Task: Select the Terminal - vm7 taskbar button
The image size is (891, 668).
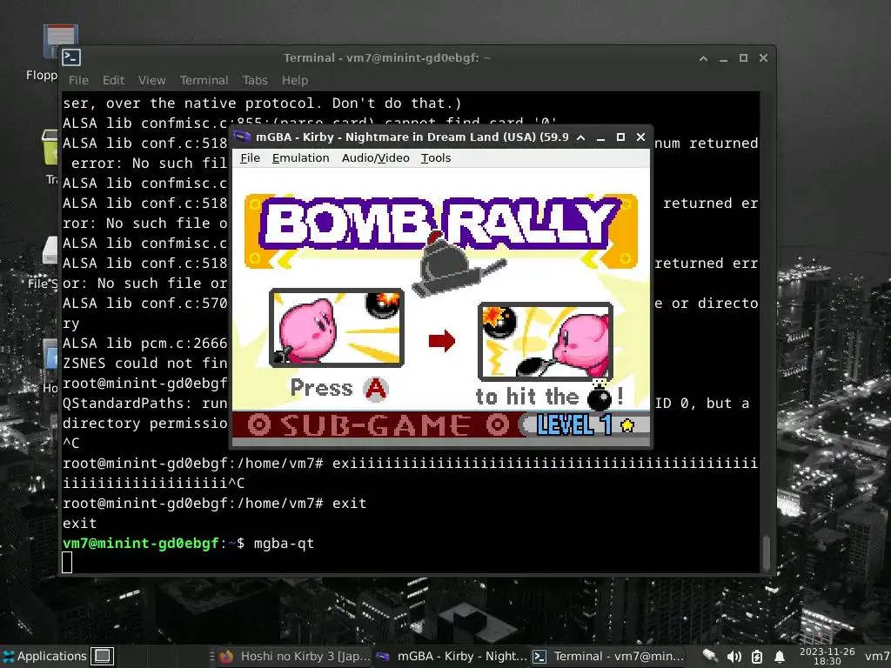Action: click(x=608, y=656)
